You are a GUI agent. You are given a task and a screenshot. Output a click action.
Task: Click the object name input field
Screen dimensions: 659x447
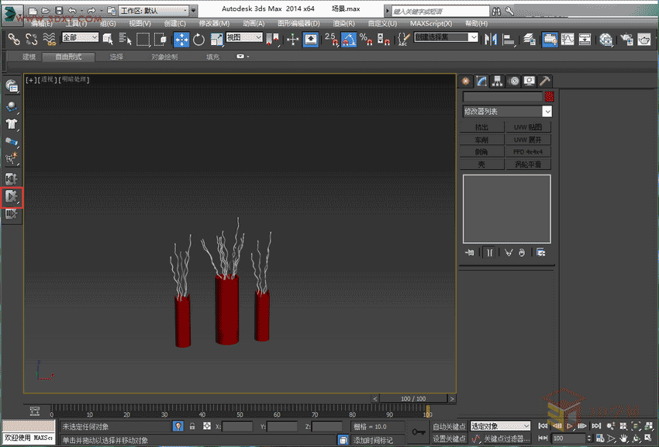pyautogui.click(x=502, y=97)
